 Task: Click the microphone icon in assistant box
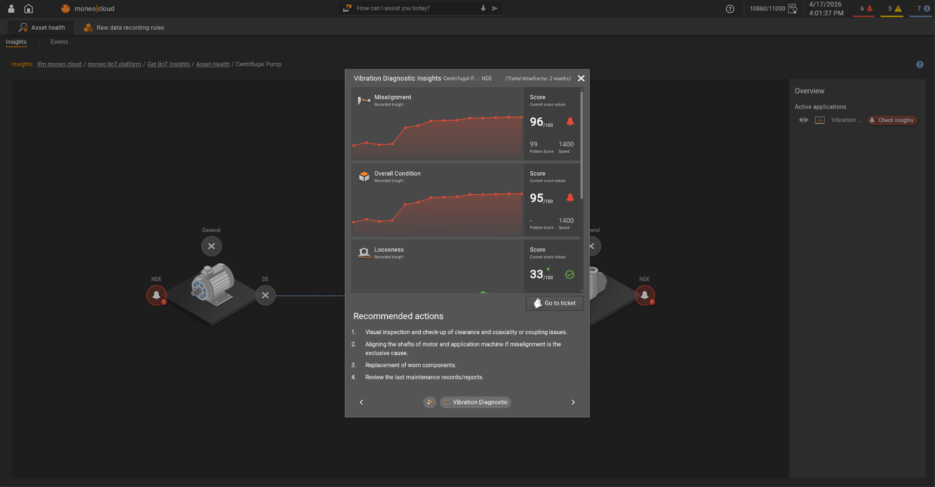[483, 8]
